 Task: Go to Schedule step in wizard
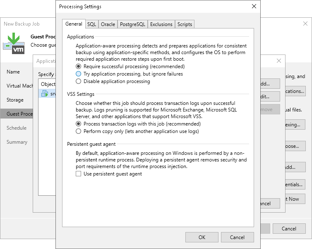tap(16, 128)
